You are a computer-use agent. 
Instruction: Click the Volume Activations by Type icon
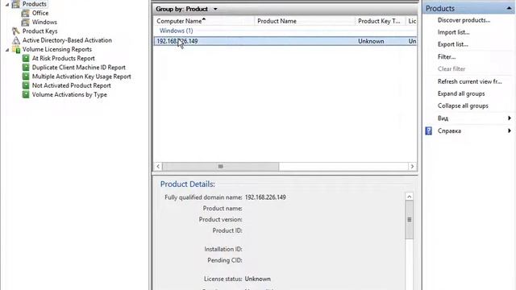click(x=26, y=95)
